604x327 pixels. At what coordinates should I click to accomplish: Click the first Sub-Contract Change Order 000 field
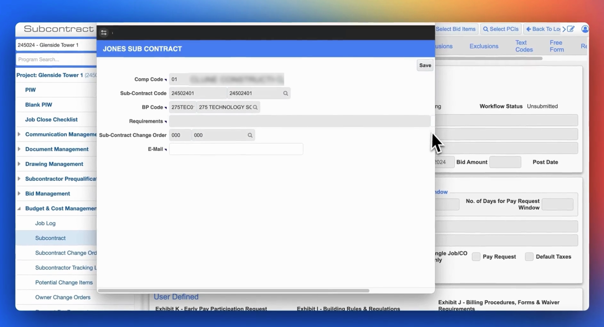180,135
